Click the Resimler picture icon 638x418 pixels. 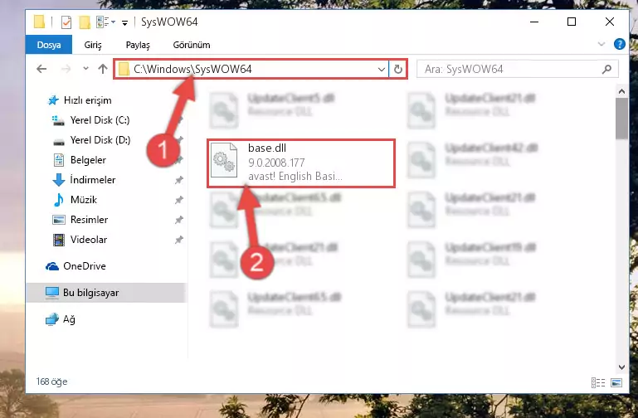coord(59,220)
